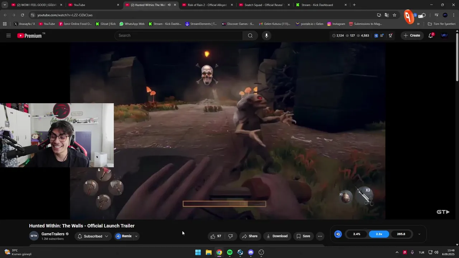Open Spotify from the taskbar
This screenshot has width=459, height=258.
click(229, 252)
